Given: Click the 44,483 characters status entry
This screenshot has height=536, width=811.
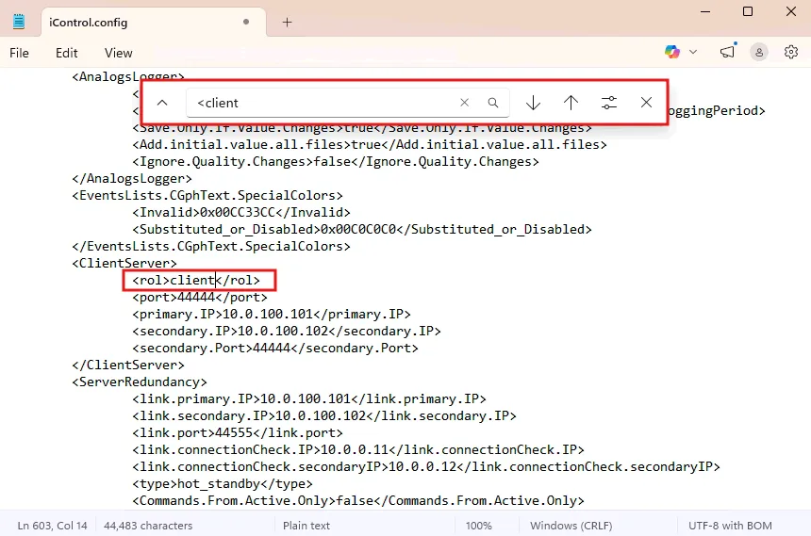Looking at the screenshot, I should click(x=148, y=525).
